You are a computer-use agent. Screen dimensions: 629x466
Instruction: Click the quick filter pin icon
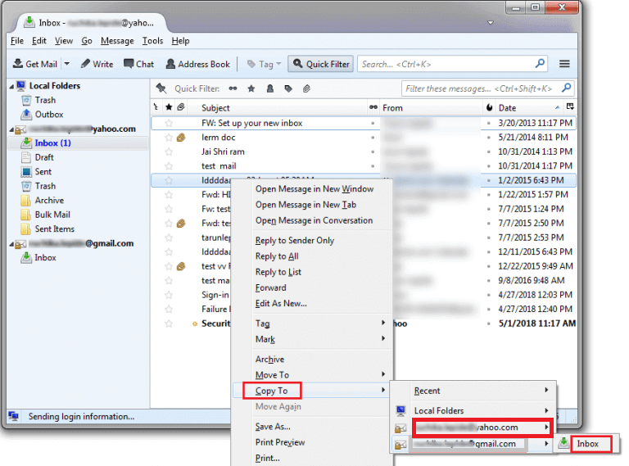(x=161, y=88)
